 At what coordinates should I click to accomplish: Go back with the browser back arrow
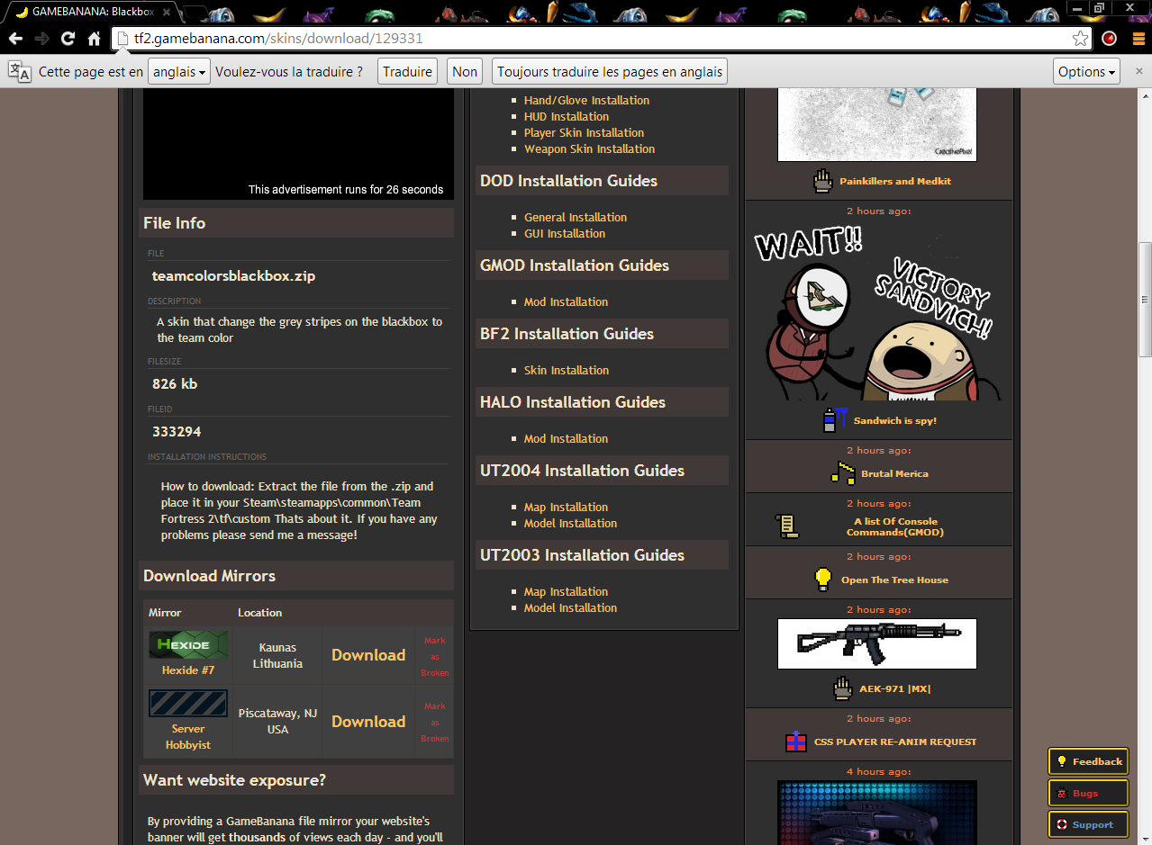click(x=15, y=39)
